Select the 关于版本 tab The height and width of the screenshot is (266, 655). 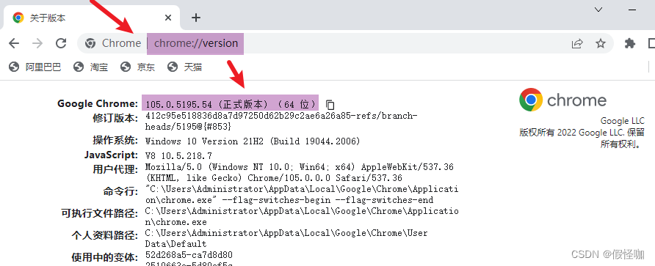pyautogui.click(x=91, y=18)
